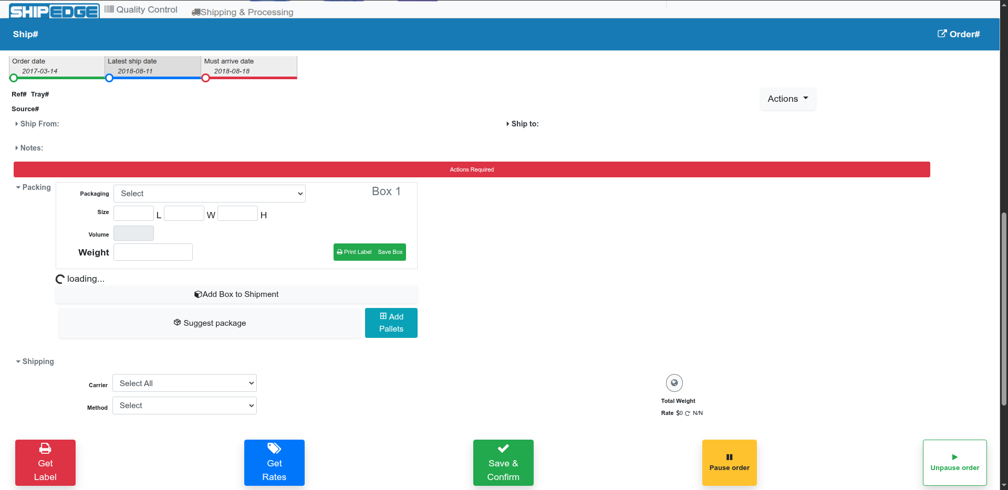Click the green Order date timeline marker
Screen dimensions: 1008x490
(14, 78)
